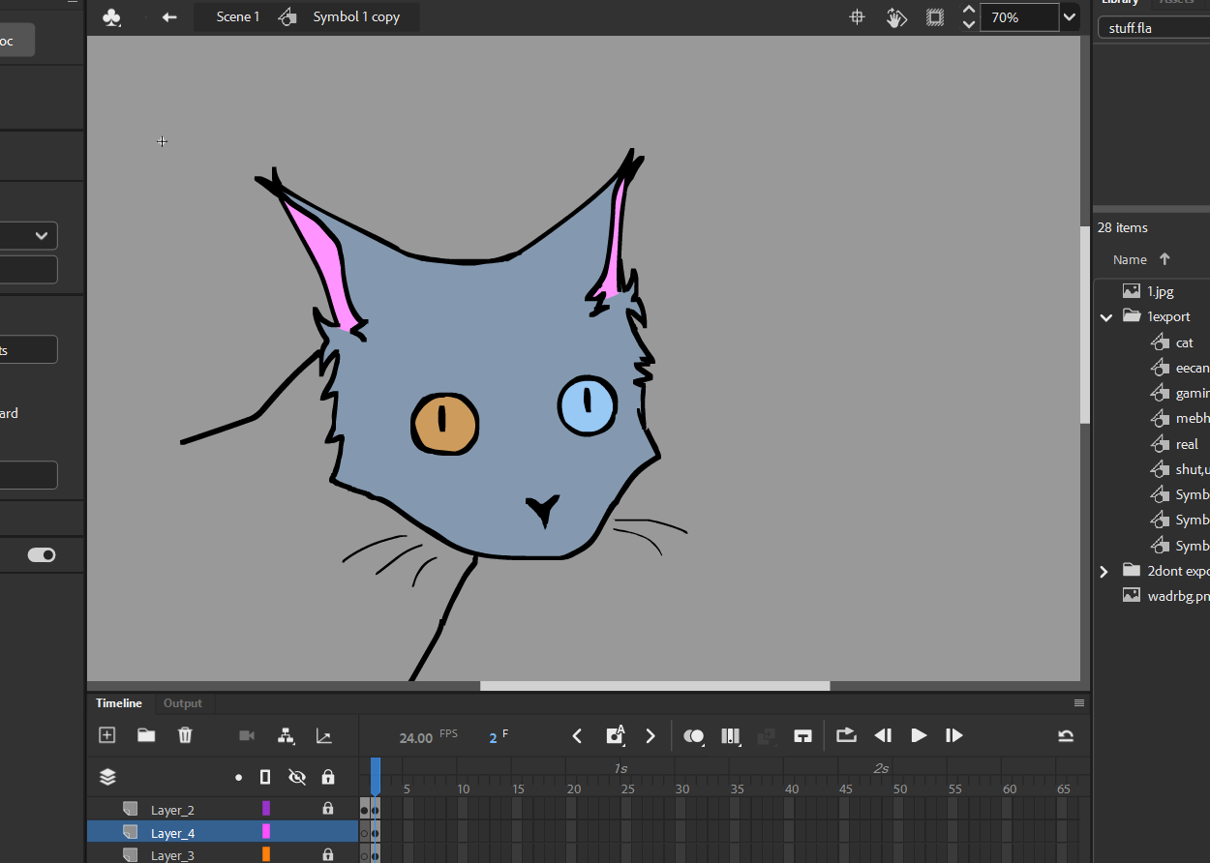Expand the 2dont export folder
The width and height of the screenshot is (1210, 863).
pos(1104,572)
